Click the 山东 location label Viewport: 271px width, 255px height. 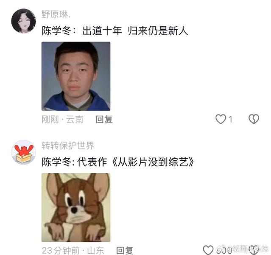point(95,250)
